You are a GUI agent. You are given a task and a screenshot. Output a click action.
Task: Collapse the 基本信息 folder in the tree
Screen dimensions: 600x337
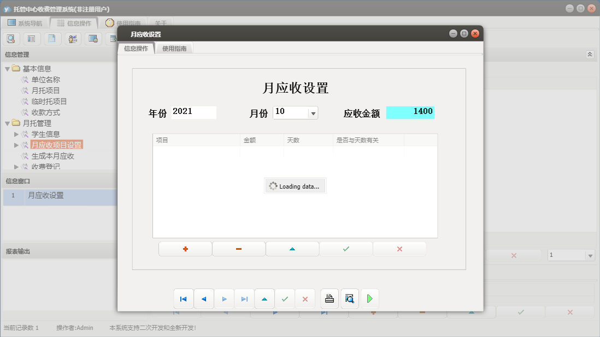8,68
